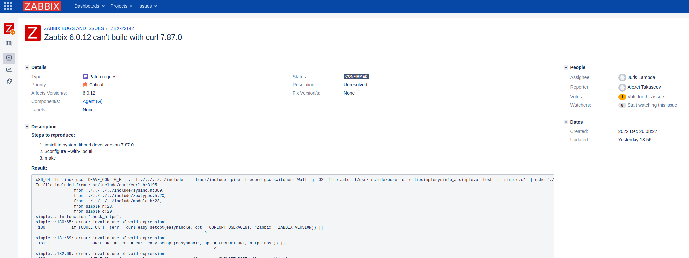Open Add-ons puzzle icon in sidebar
689x258 pixels.
(x=9, y=81)
